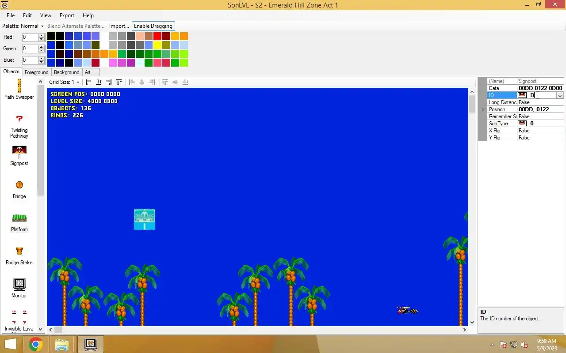The width and height of the screenshot is (566, 353).
Task: Choose the Signpost object in list
Action: click(x=19, y=156)
